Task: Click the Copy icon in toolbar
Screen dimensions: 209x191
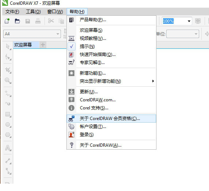Action: tap(61, 21)
